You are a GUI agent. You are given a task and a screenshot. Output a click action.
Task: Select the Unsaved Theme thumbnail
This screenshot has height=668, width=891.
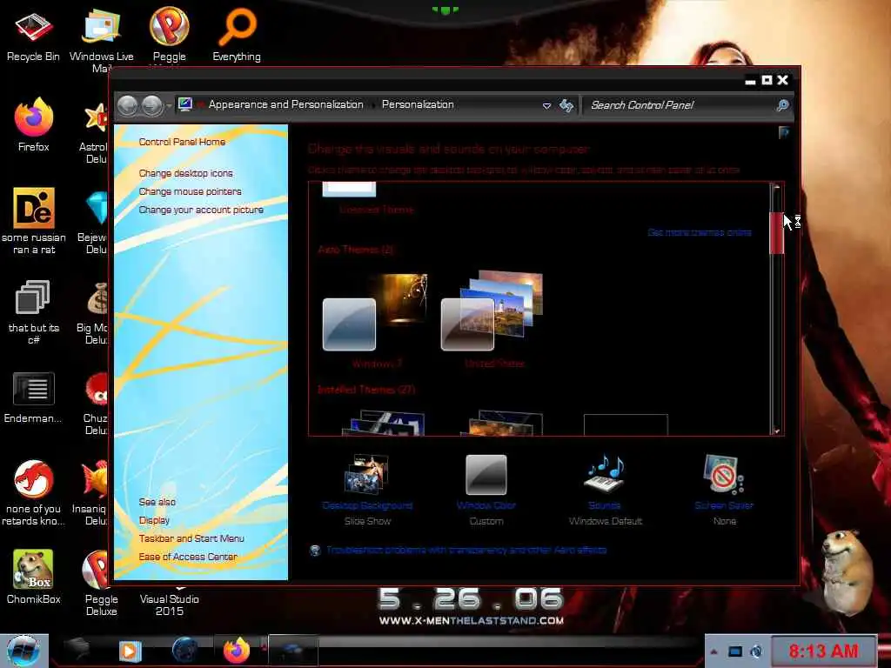349,190
